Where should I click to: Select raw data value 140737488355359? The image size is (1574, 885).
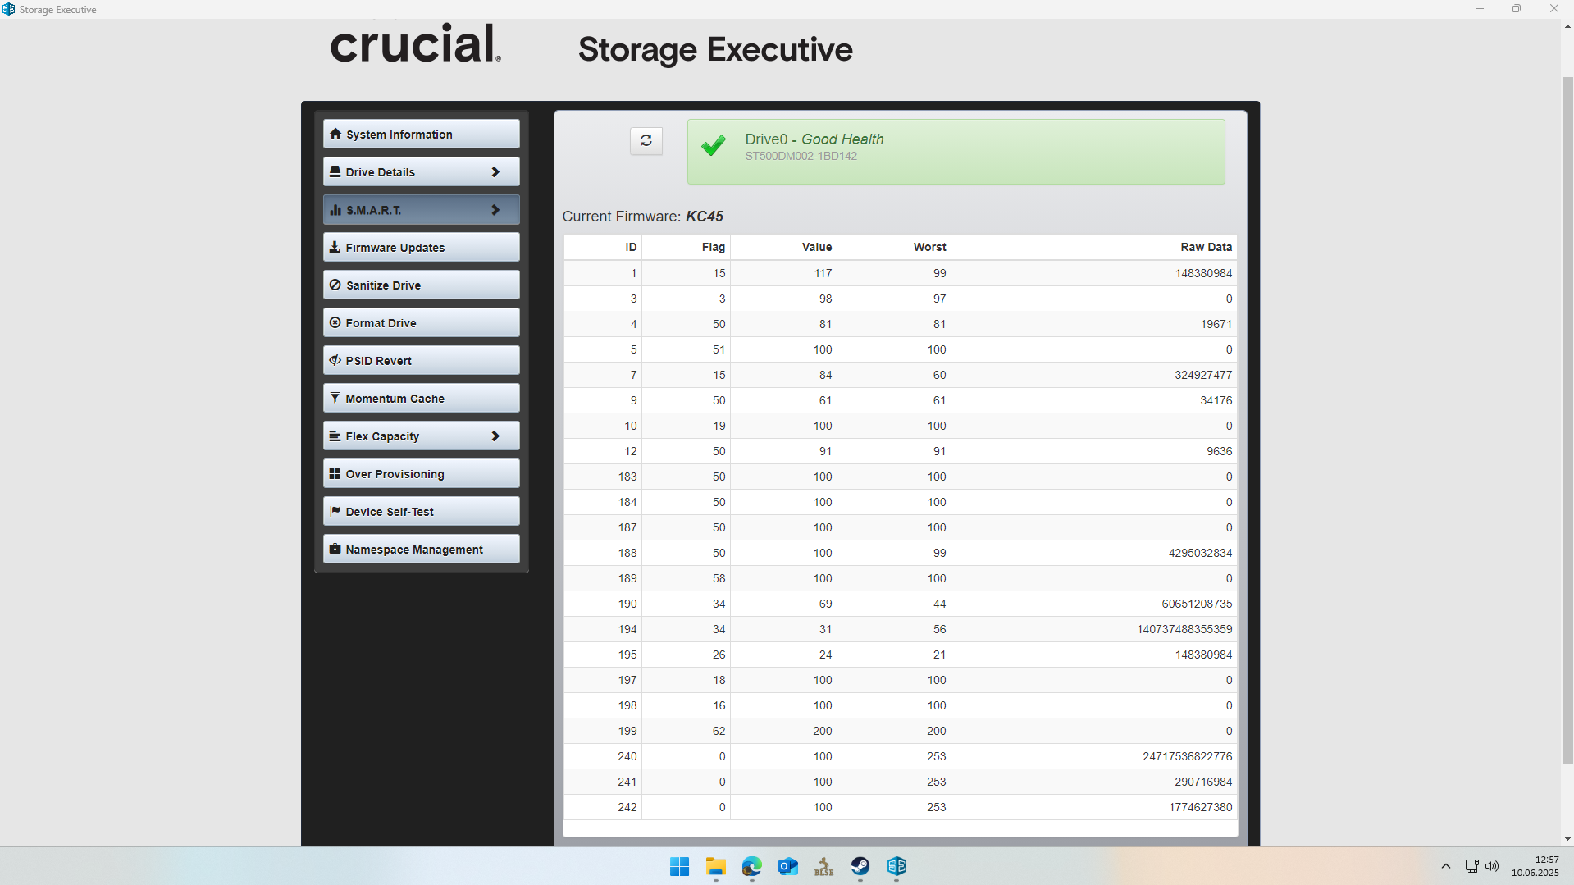click(x=1184, y=629)
